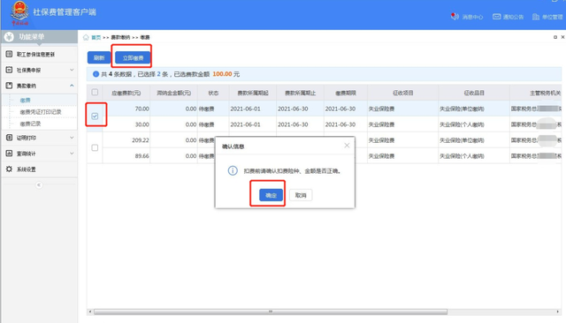Viewport: 566px width, 323px height.
Task: Select 缴费 submenu item
Action: (26, 100)
